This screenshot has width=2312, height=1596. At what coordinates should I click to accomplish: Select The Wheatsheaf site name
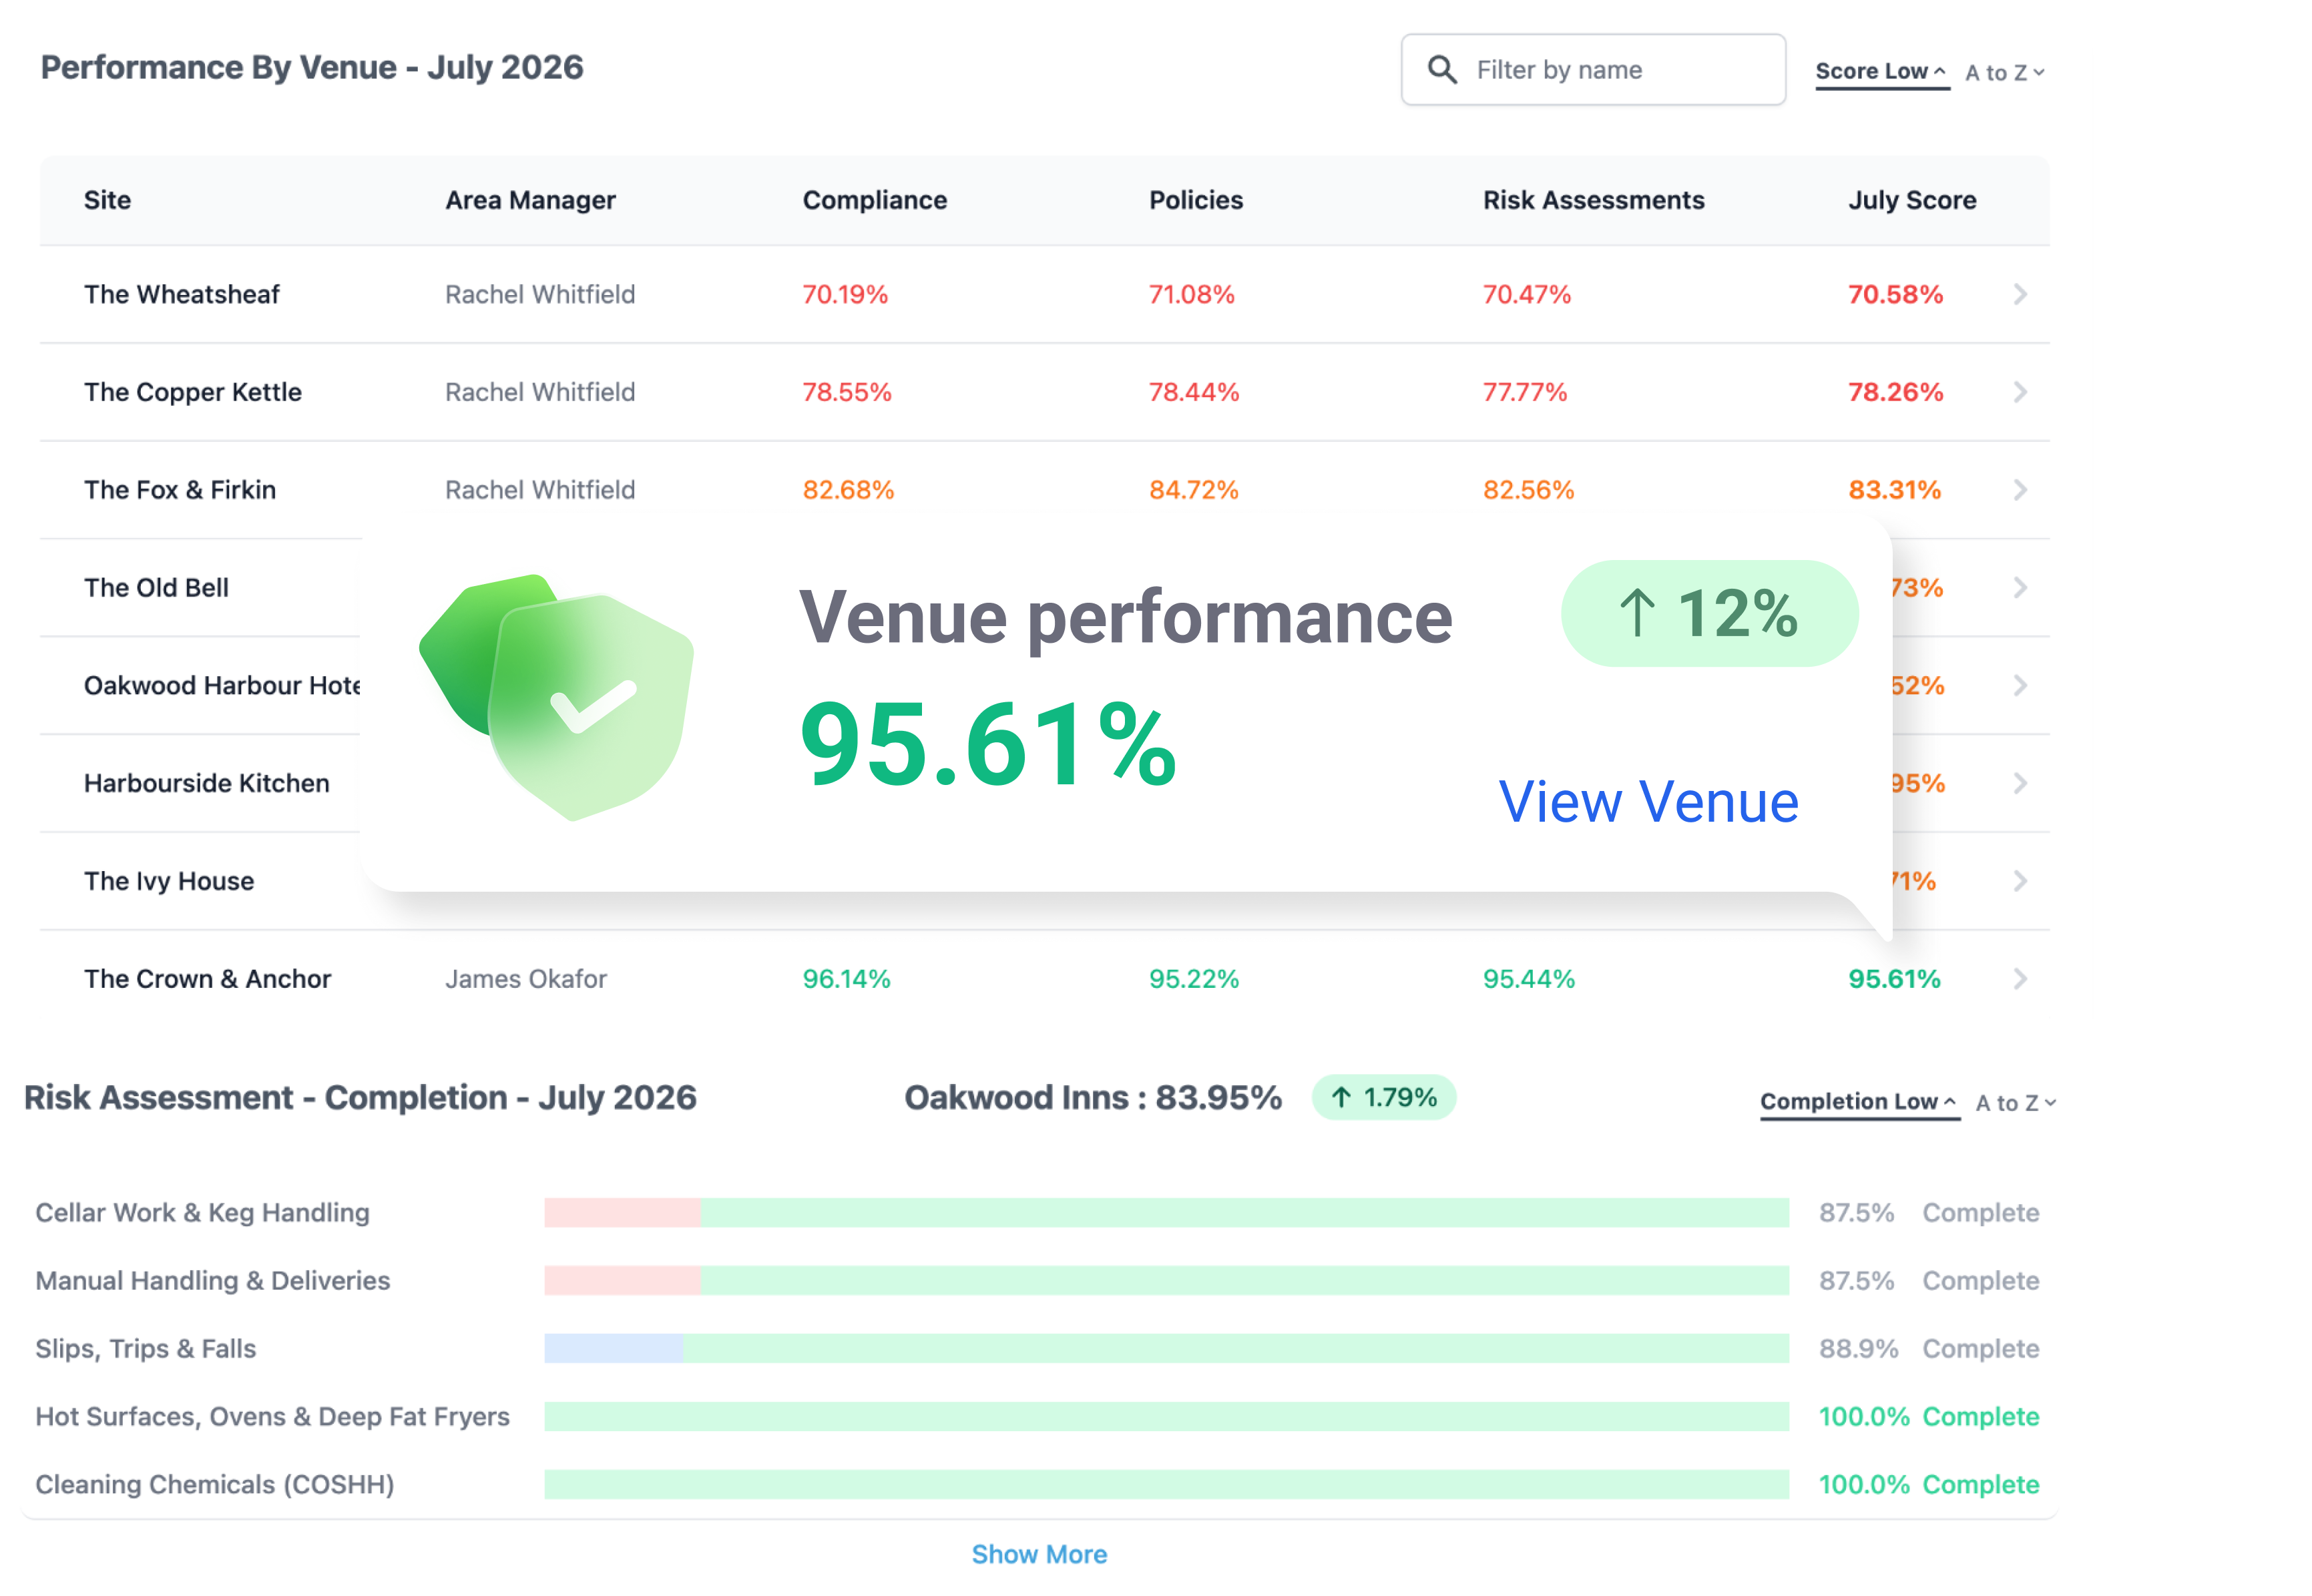[182, 294]
